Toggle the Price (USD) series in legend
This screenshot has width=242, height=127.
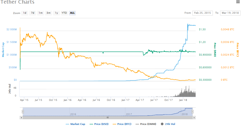click(99, 124)
